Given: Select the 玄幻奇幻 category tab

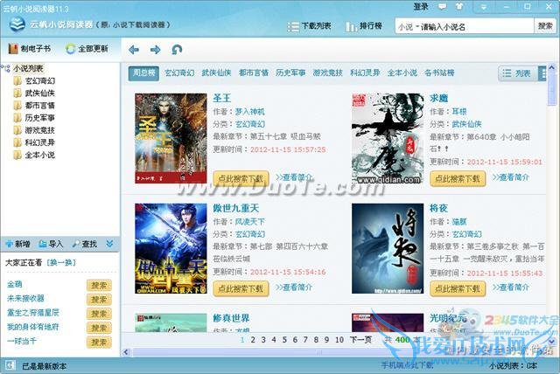Looking at the screenshot, I should point(179,73).
